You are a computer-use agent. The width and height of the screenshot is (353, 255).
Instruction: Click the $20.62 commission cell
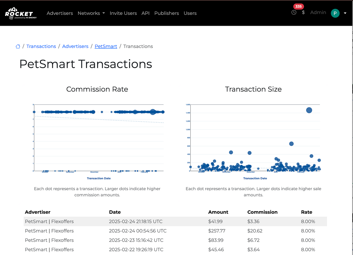click(255, 231)
